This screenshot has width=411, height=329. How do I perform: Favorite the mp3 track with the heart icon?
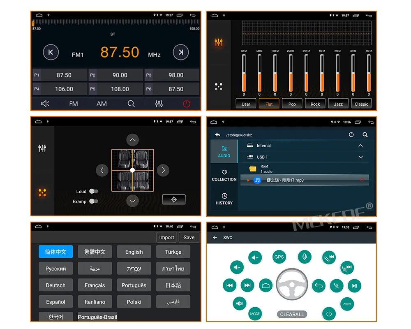click(362, 180)
